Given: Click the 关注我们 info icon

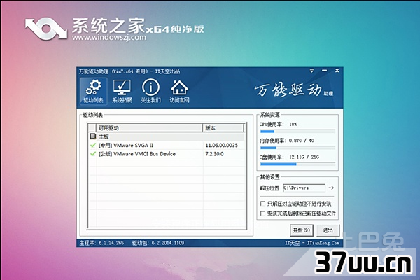Looking at the screenshot, I should tap(150, 92).
